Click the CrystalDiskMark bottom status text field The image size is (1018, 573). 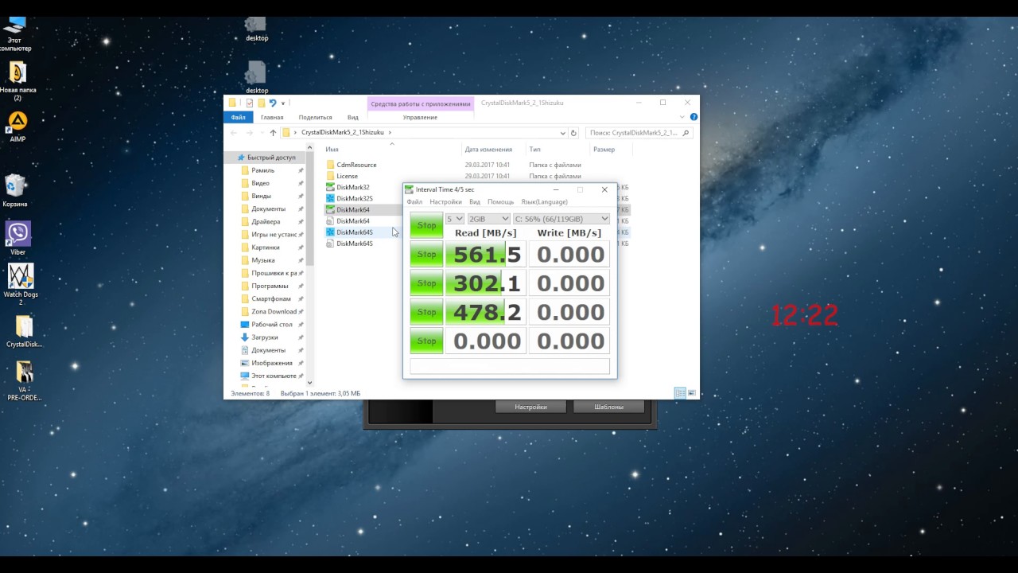click(510, 366)
